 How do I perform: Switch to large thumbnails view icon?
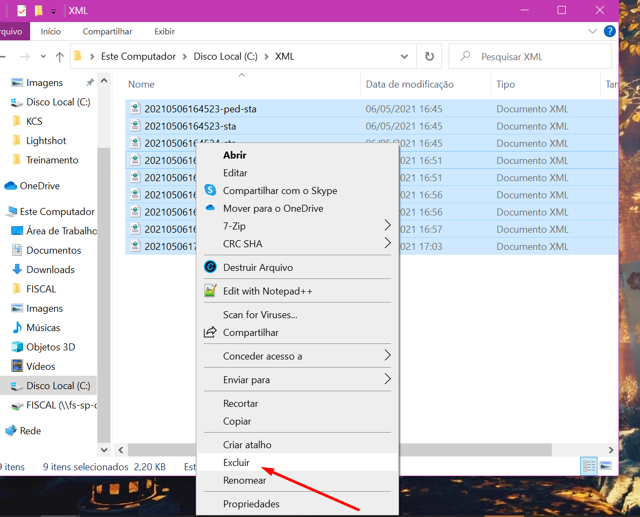[606, 466]
